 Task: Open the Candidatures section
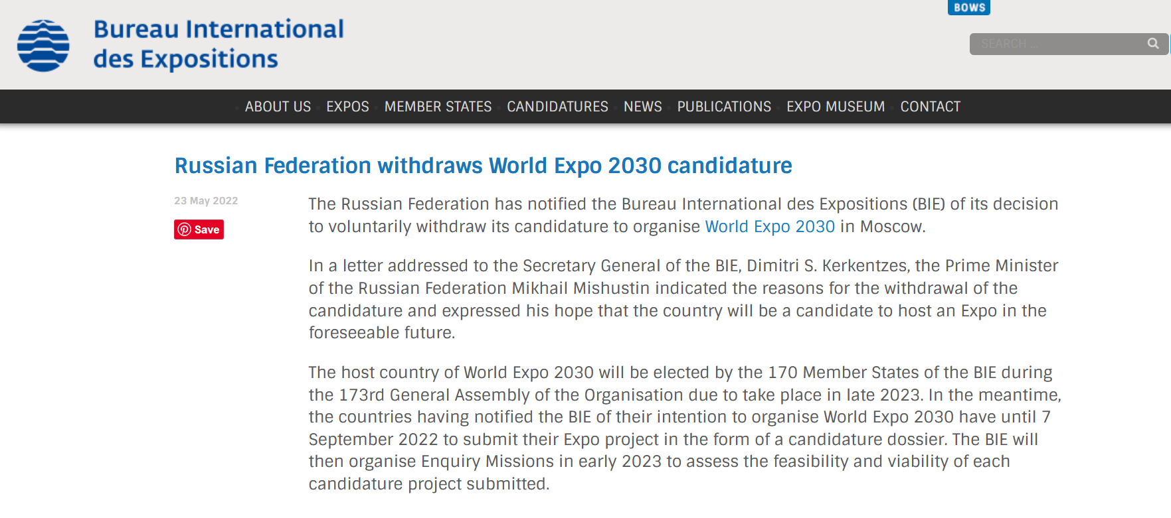pos(557,107)
